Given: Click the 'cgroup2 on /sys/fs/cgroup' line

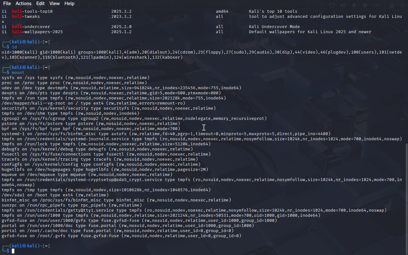Looking at the screenshot, I should [134, 119].
